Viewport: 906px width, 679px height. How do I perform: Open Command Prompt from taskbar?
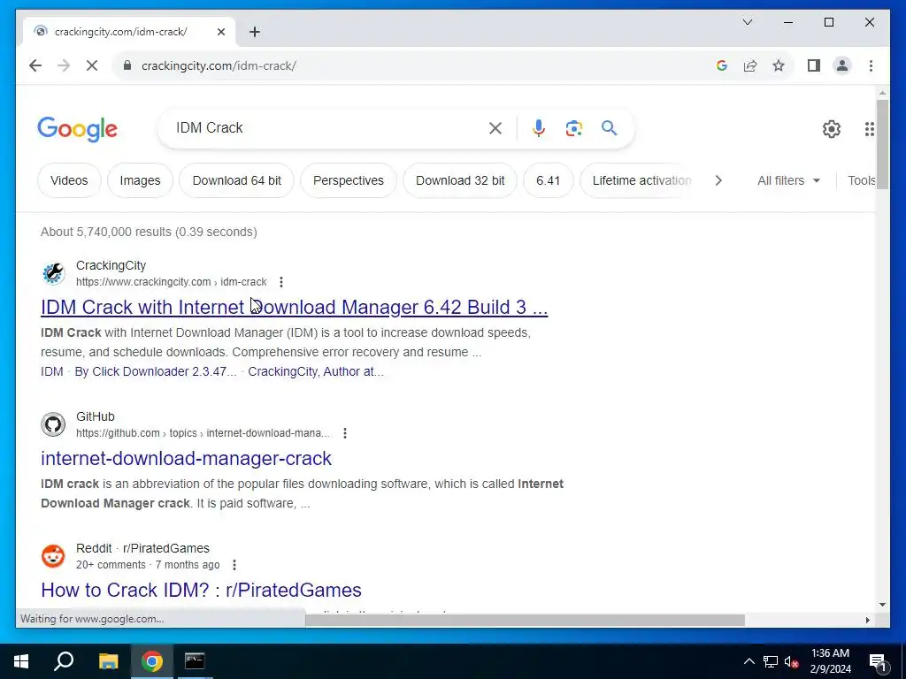[195, 661]
